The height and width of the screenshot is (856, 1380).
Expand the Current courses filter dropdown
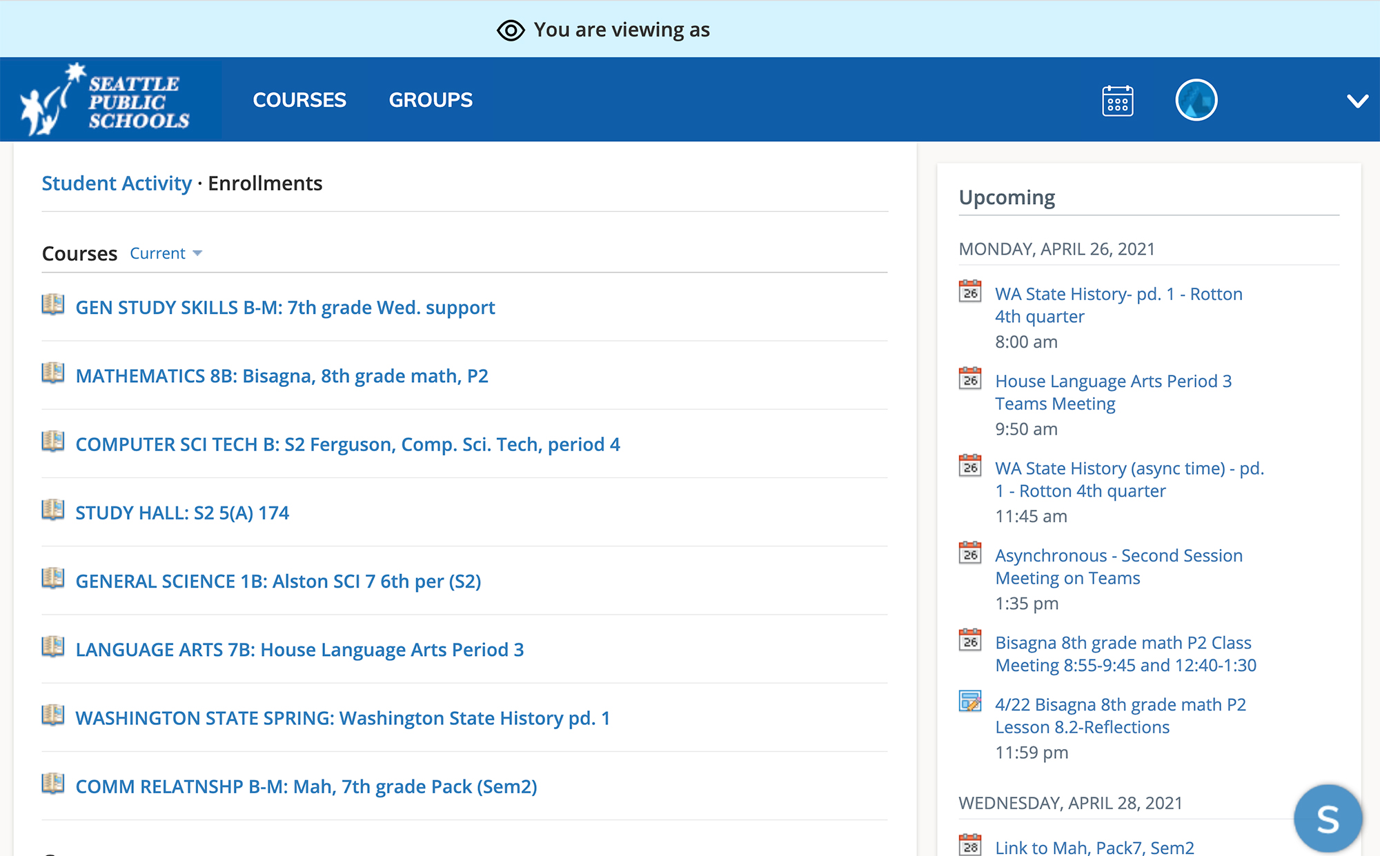pyautogui.click(x=166, y=254)
